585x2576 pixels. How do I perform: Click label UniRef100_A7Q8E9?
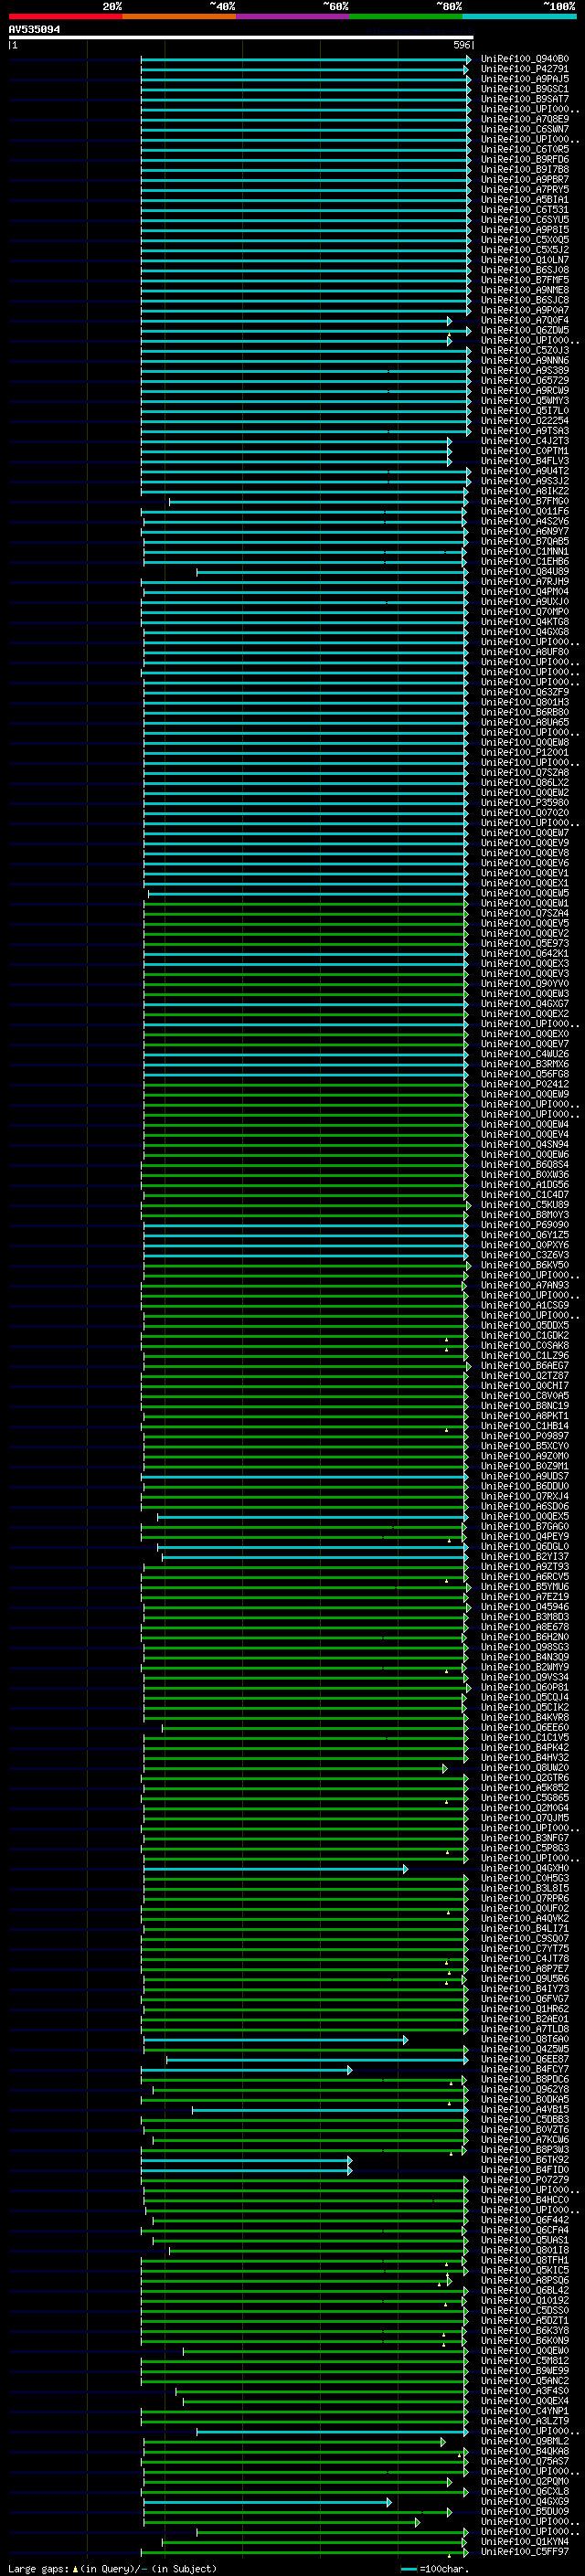point(525,119)
